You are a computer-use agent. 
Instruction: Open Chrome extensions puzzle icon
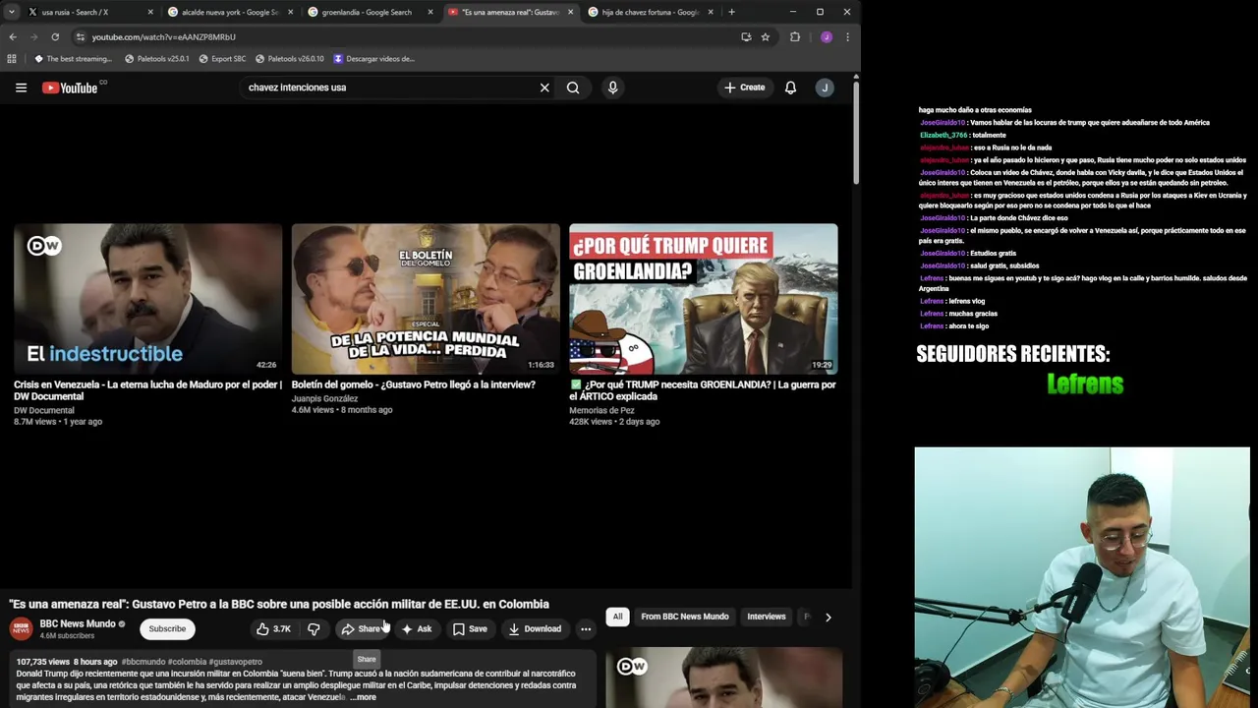tap(795, 37)
